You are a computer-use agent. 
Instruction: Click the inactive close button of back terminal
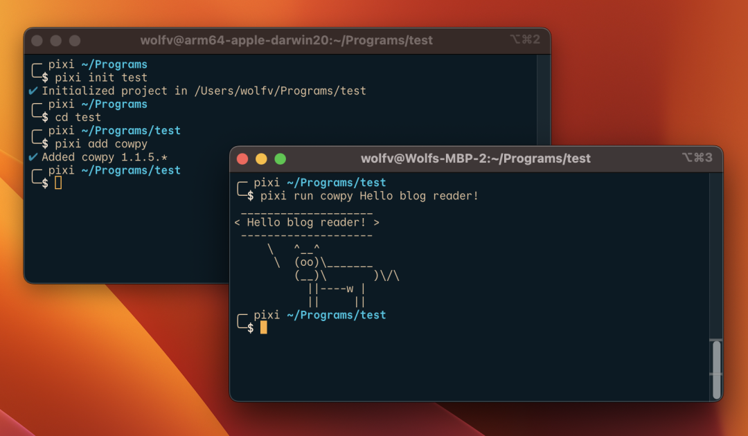click(x=37, y=41)
